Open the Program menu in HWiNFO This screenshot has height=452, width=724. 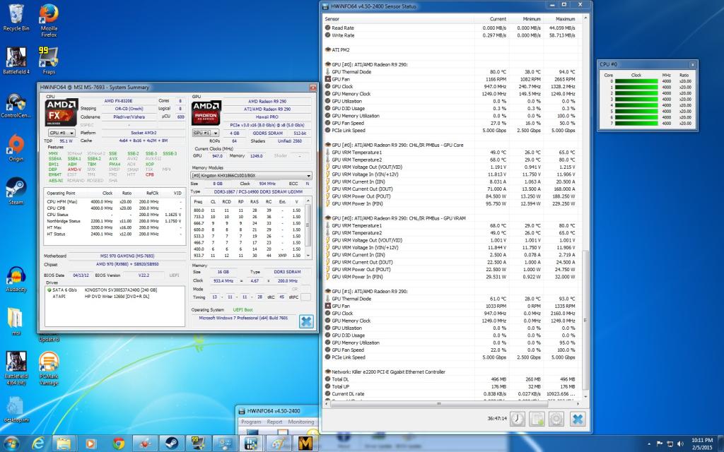pyautogui.click(x=253, y=422)
